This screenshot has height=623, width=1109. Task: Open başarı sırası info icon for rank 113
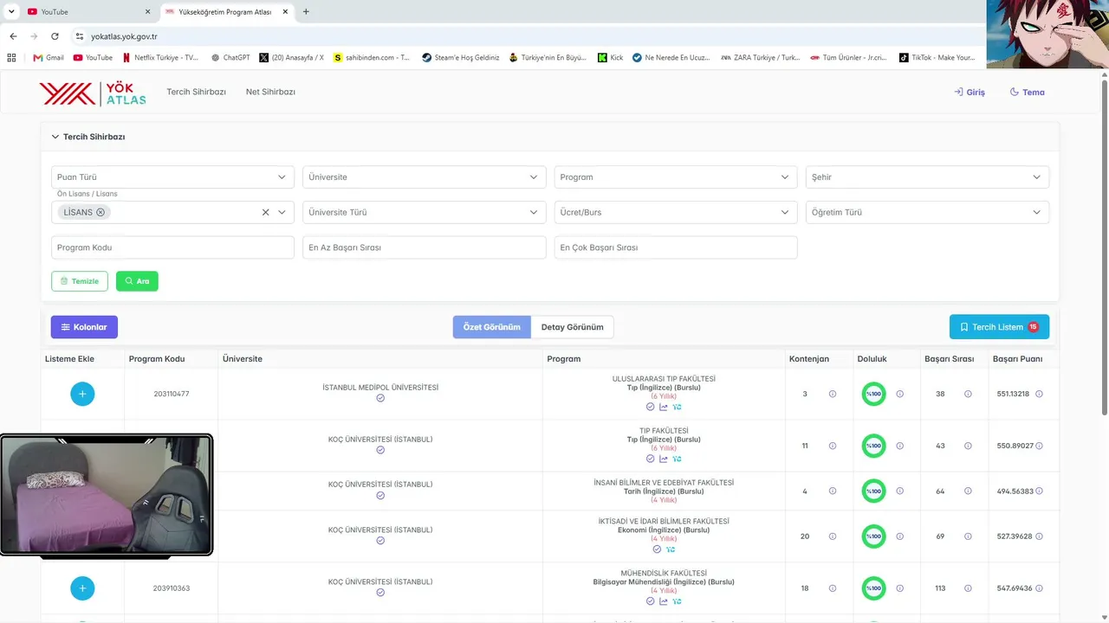[x=968, y=588]
